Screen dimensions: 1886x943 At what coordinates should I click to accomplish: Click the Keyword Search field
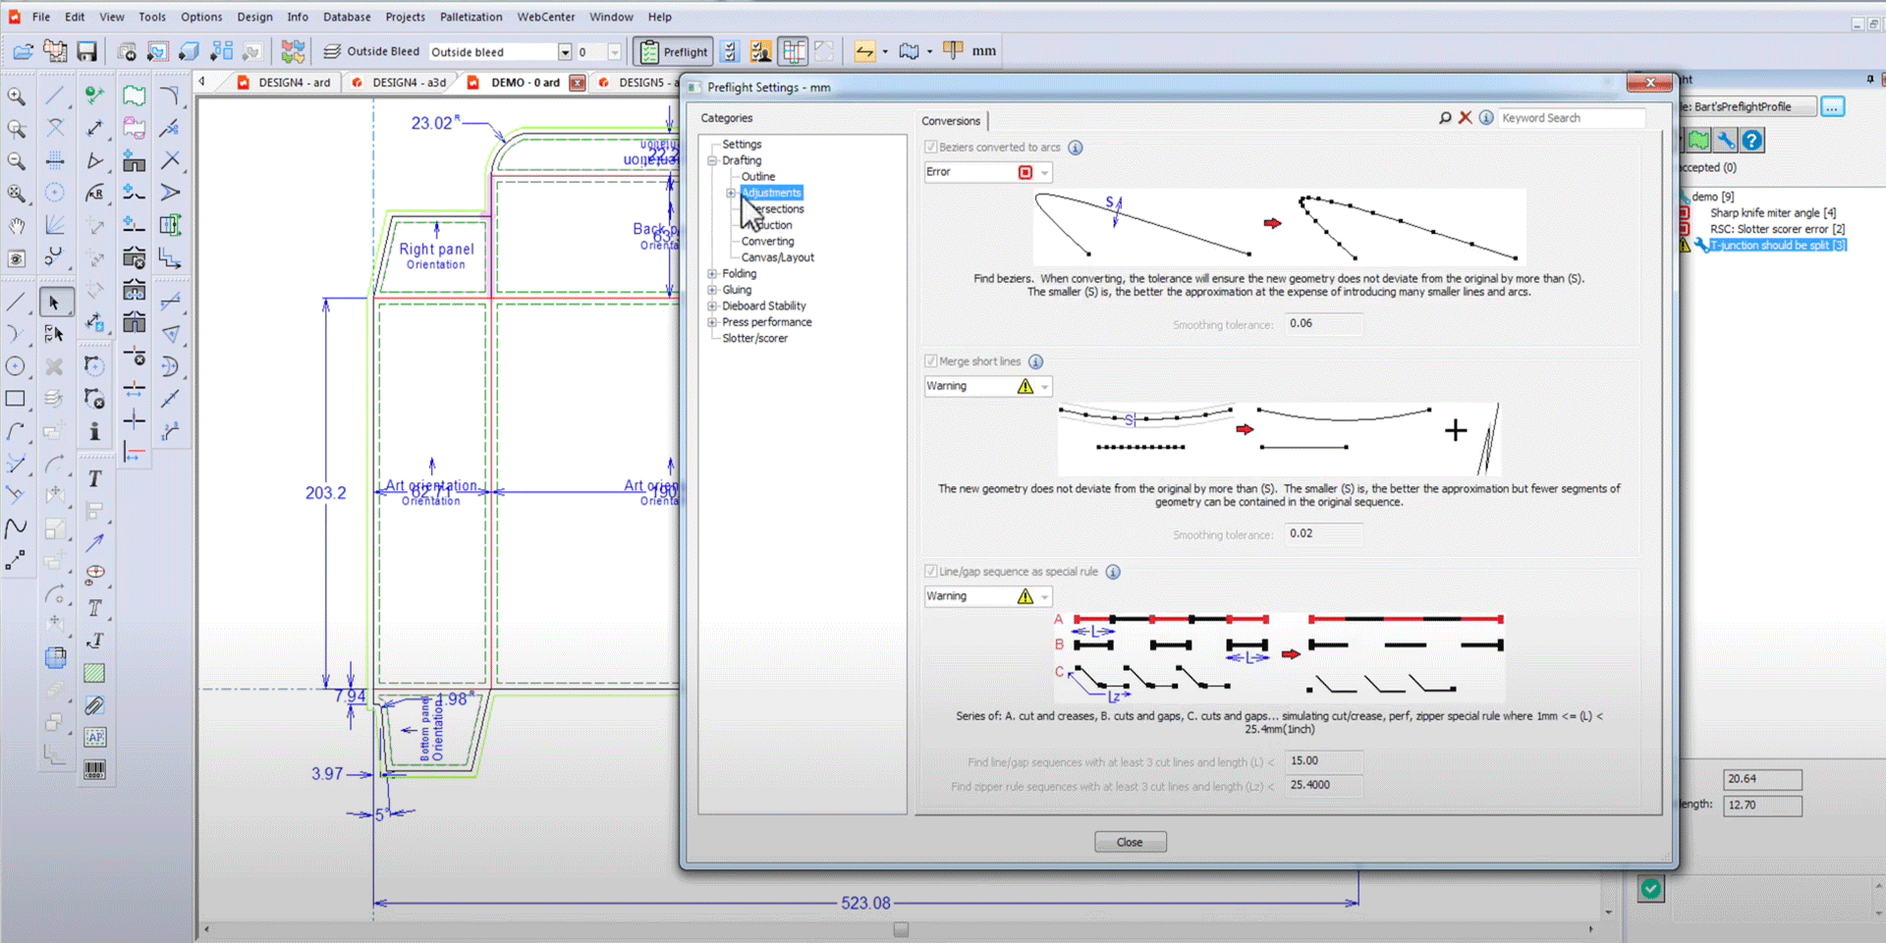click(x=1572, y=118)
